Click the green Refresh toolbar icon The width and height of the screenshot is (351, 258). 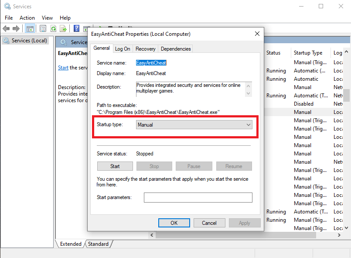point(54,28)
